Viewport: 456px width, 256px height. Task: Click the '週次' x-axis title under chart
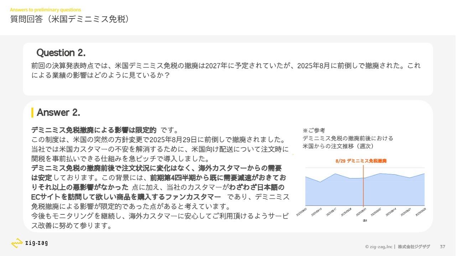pyautogui.click(x=365, y=220)
